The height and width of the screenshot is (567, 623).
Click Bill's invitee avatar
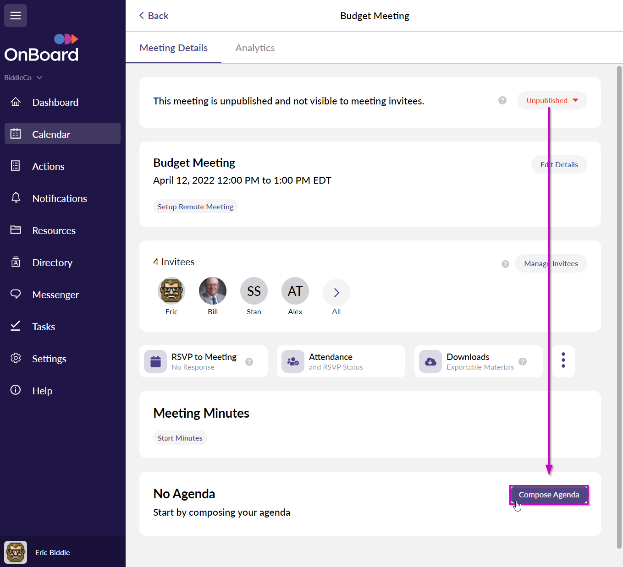point(212,291)
